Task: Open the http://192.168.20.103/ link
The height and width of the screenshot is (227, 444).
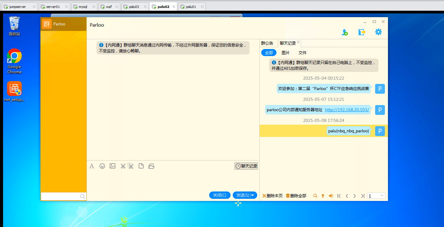Action: pos(347,110)
